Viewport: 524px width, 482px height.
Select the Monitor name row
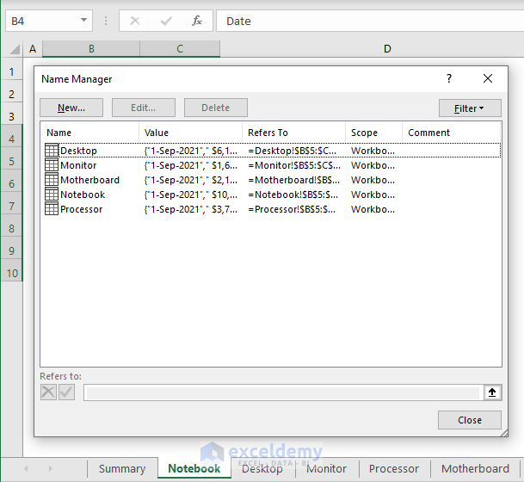click(272, 165)
